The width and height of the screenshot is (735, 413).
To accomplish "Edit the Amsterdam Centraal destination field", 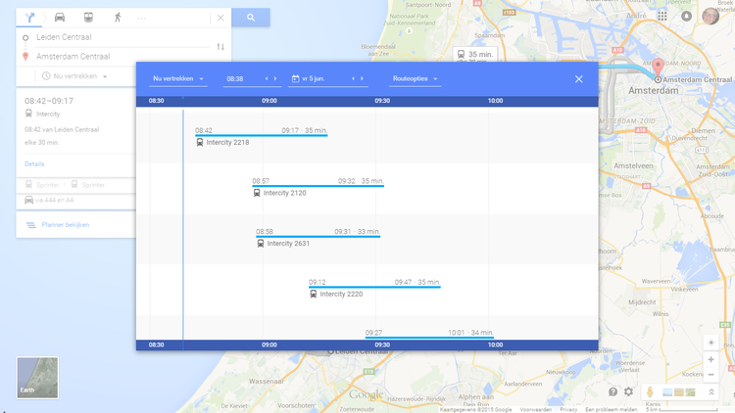I will click(122, 56).
